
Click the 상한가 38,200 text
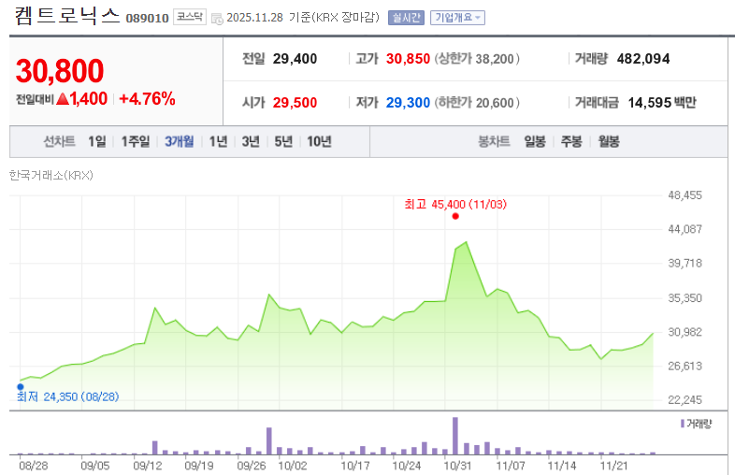(477, 59)
